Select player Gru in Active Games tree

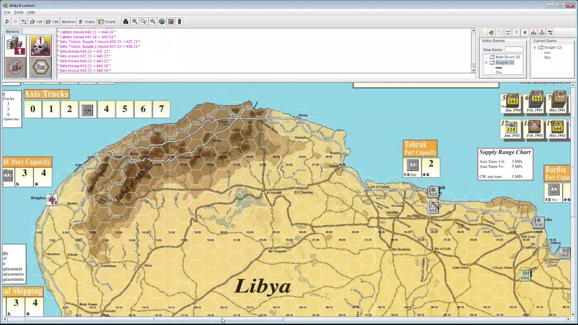(499, 72)
